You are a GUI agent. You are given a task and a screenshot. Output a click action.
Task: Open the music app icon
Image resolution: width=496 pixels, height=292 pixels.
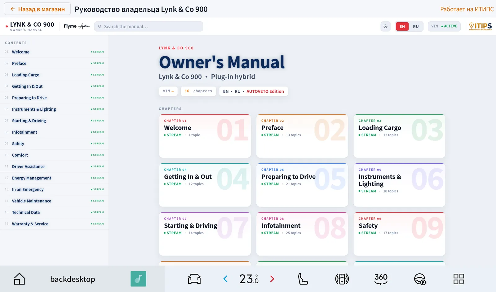point(138,279)
